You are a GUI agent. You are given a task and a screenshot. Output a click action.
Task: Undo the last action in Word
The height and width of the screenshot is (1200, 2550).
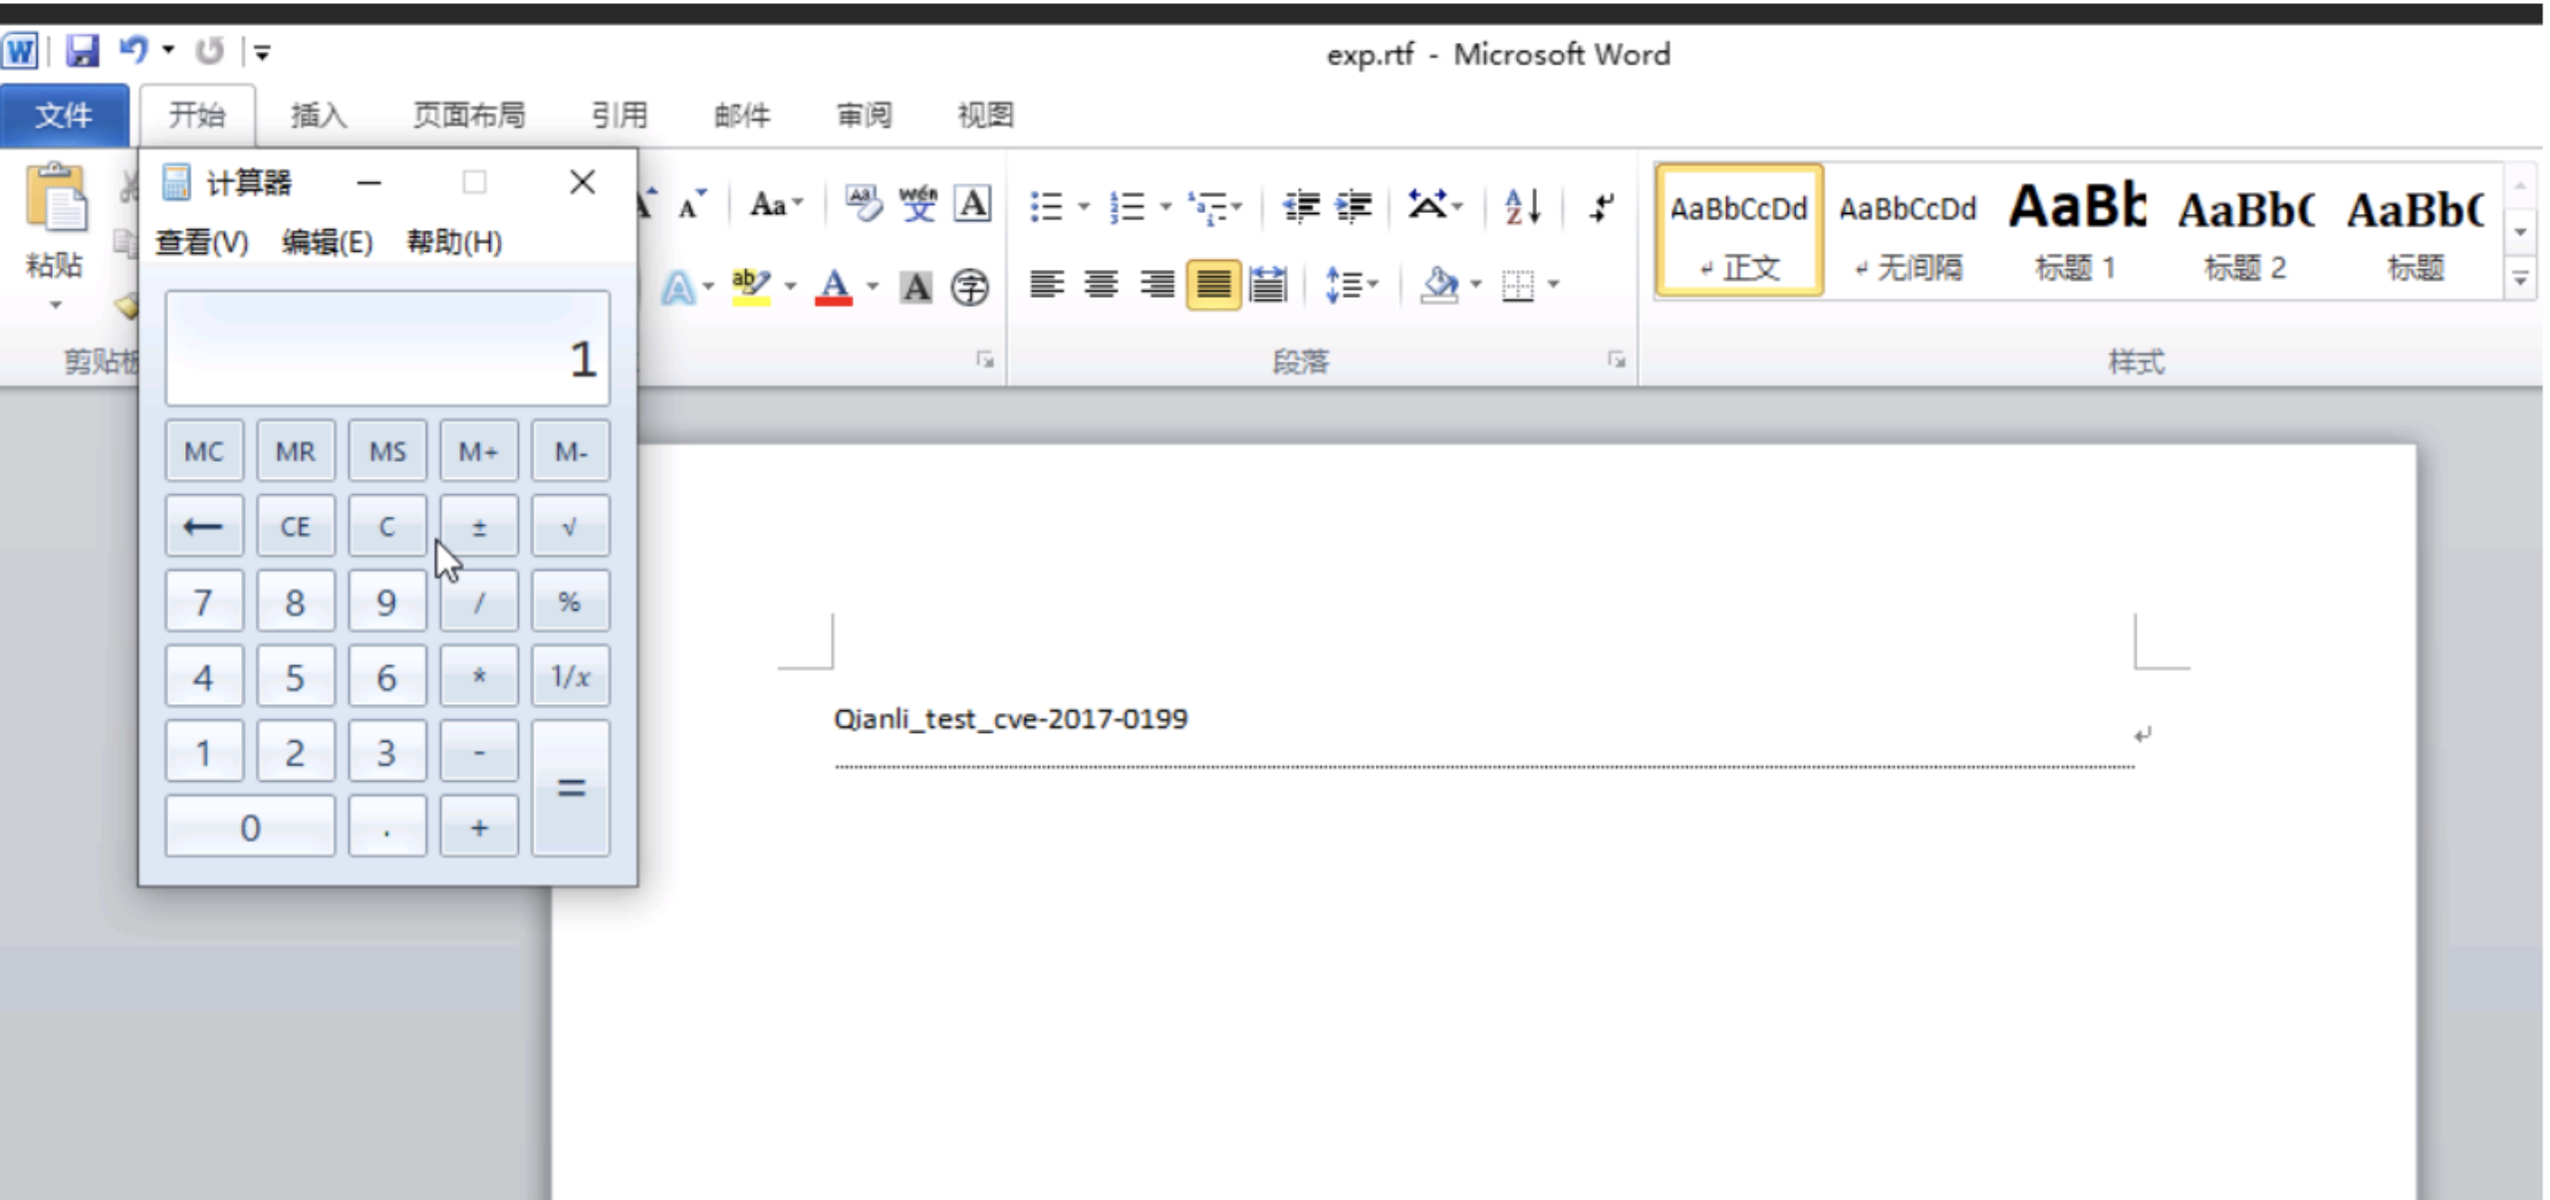click(x=132, y=50)
